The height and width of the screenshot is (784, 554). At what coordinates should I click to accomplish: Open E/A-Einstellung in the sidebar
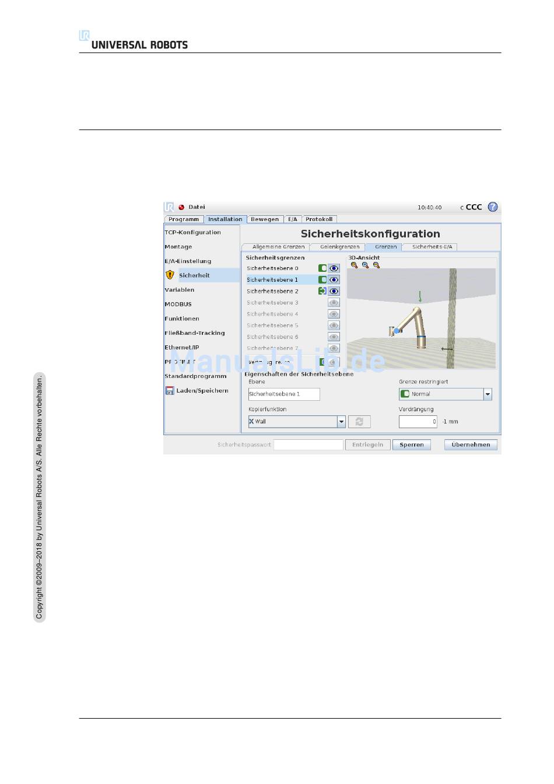pyautogui.click(x=188, y=261)
